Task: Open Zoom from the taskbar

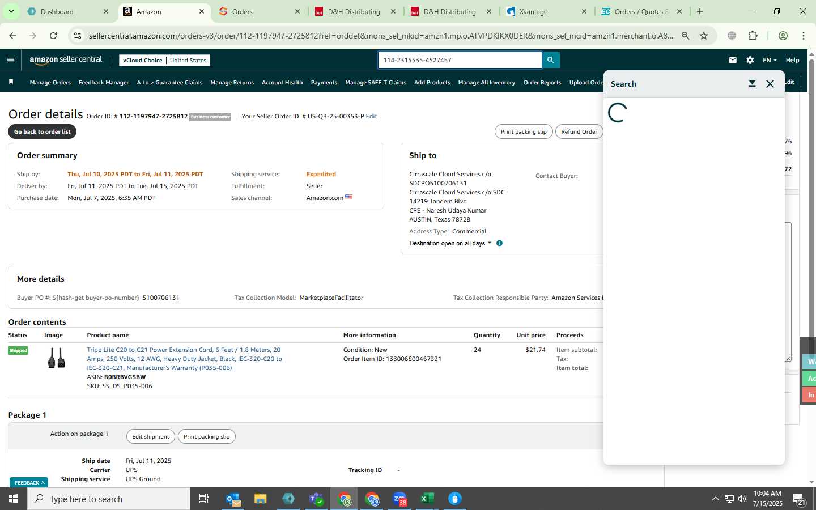Action: [x=399, y=499]
